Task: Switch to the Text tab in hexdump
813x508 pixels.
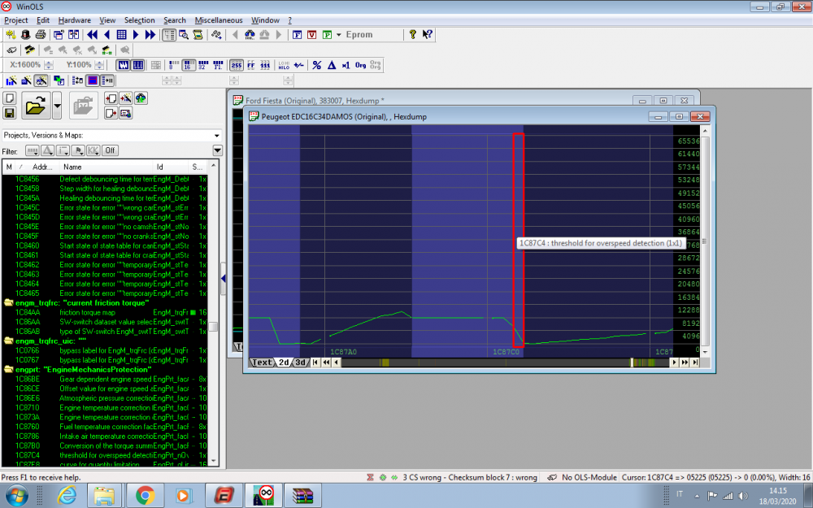Action: (262, 363)
